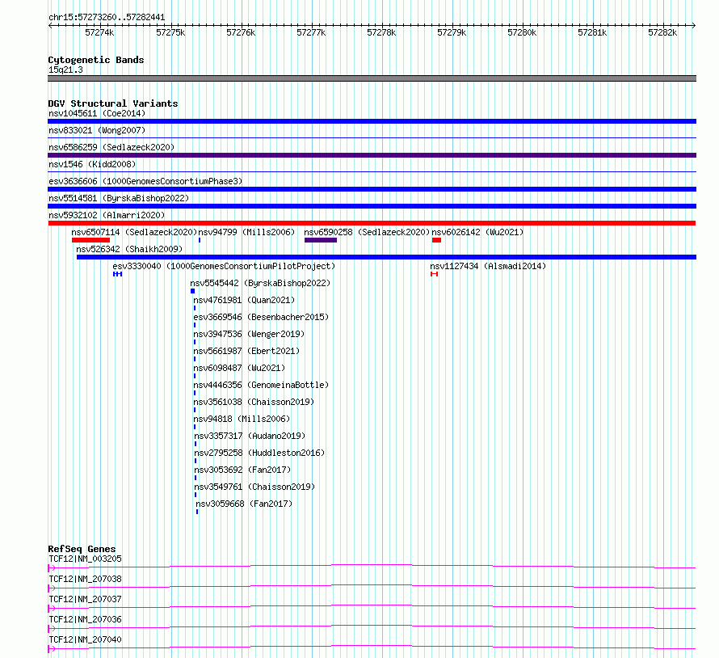This screenshot has height=658, width=719.
Task: Click the nsv5932102 (Almarri2020) text label
Action: click(107, 215)
